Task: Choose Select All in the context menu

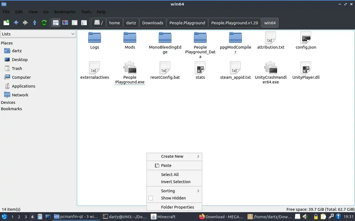Action: 174,175
